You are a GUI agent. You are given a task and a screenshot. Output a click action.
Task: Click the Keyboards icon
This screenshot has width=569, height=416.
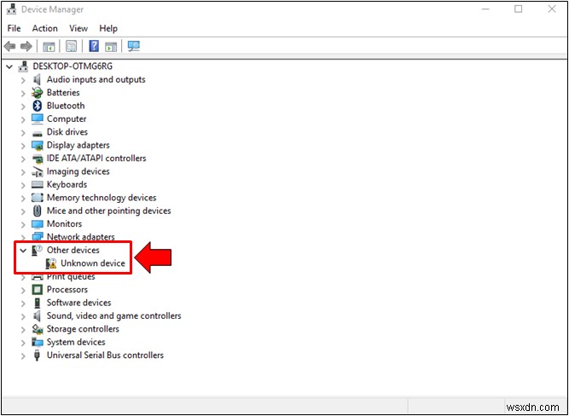point(38,185)
